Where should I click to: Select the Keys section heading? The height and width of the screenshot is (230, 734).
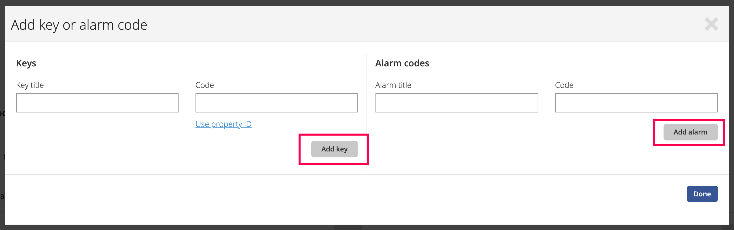(x=26, y=63)
